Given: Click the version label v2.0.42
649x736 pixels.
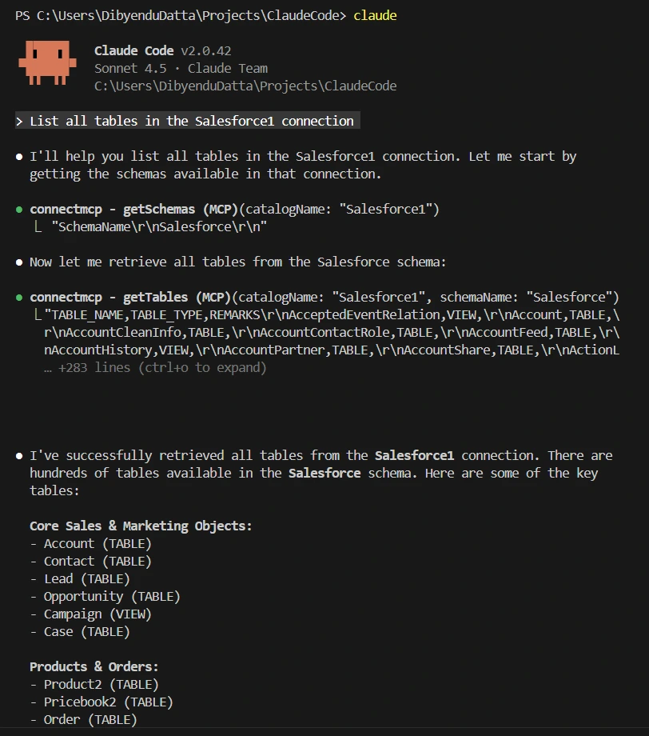Looking at the screenshot, I should tap(206, 51).
